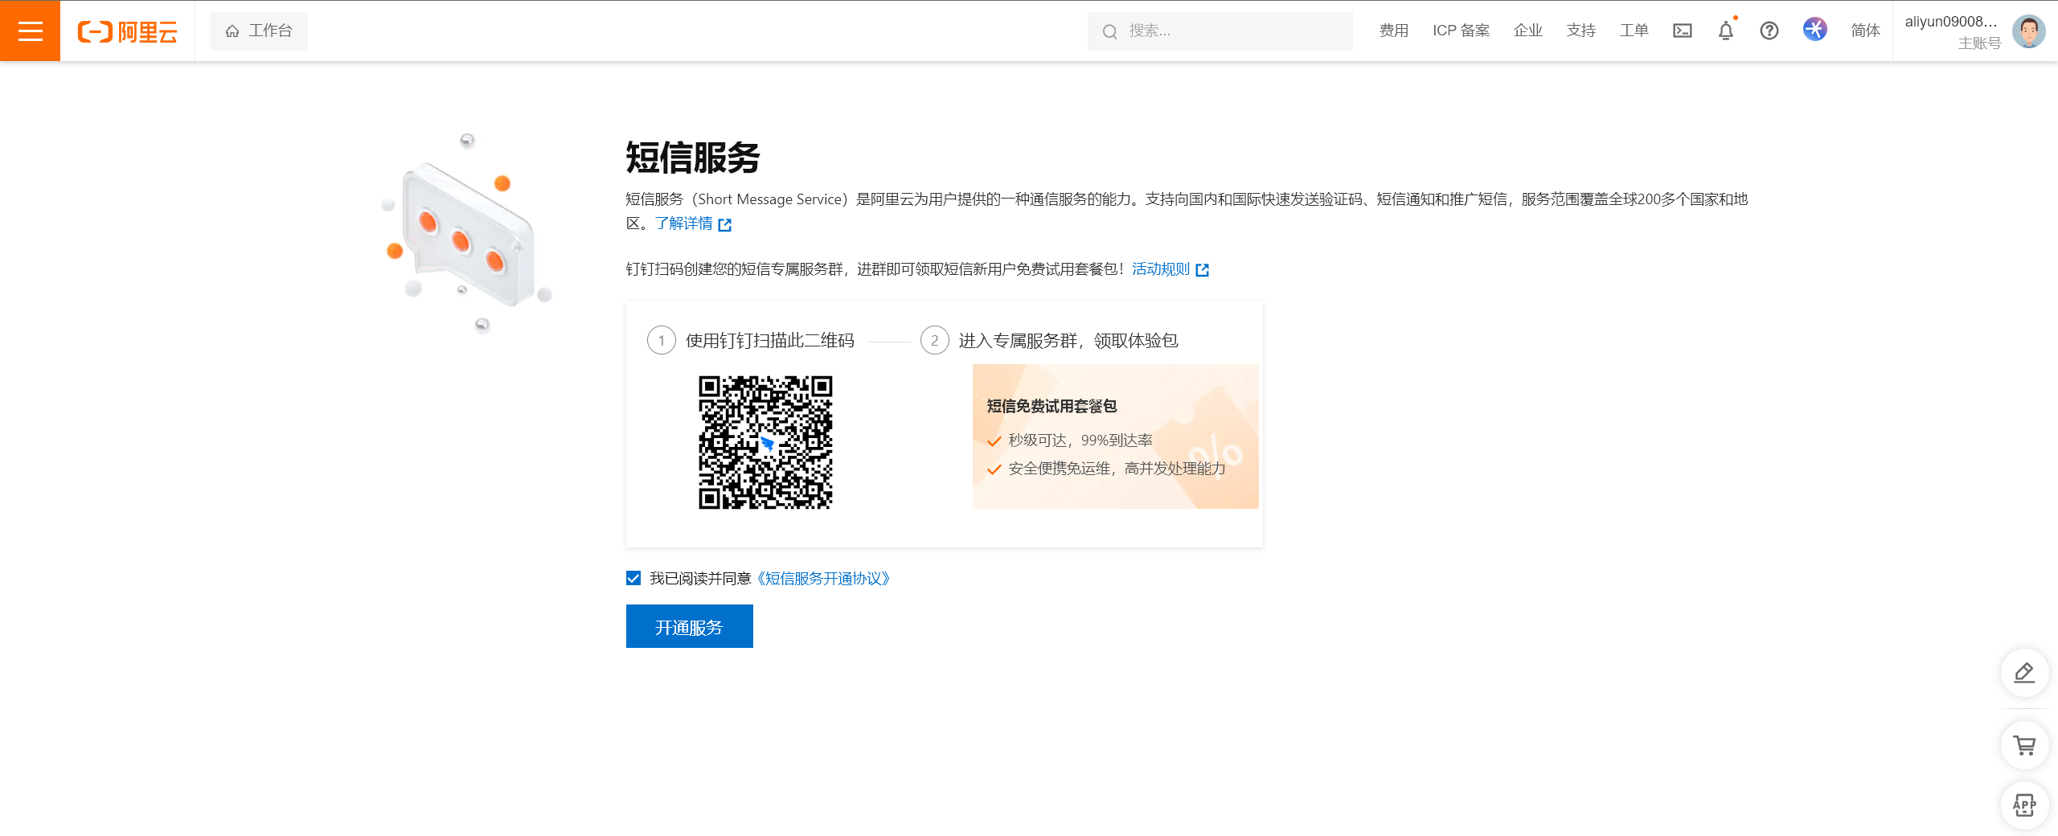Click the search magnifier icon
Image resolution: width=2058 pixels, height=836 pixels.
point(1110,31)
